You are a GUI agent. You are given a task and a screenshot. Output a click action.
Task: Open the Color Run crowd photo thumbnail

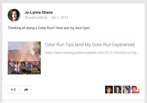(24, 58)
